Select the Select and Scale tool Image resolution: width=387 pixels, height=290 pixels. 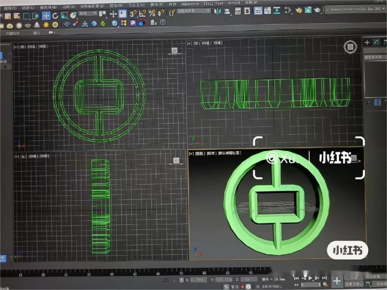(x=64, y=15)
